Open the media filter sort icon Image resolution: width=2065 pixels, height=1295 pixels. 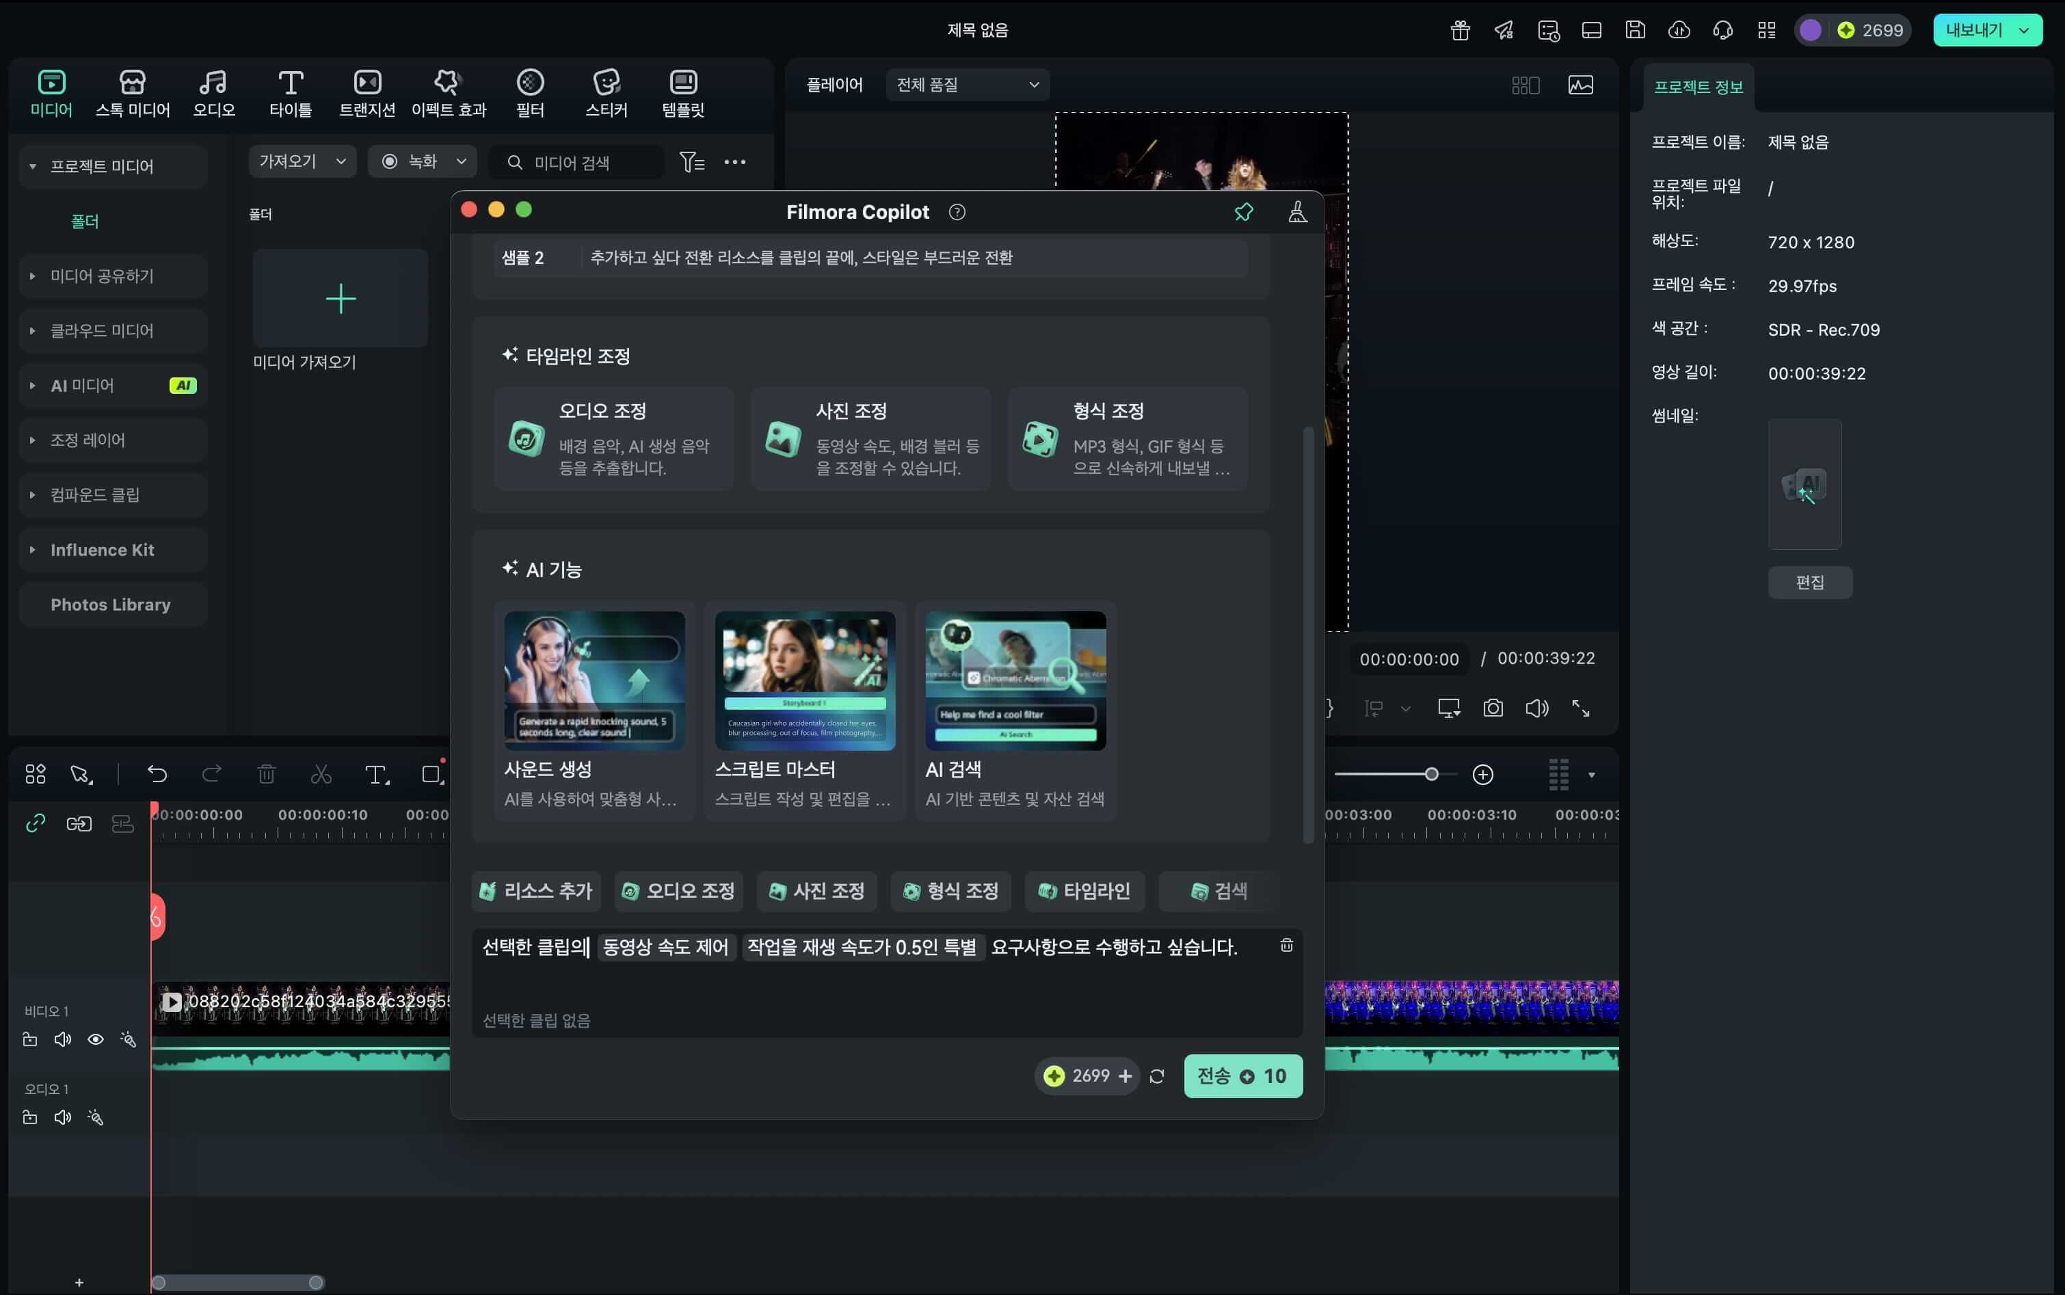(x=691, y=162)
